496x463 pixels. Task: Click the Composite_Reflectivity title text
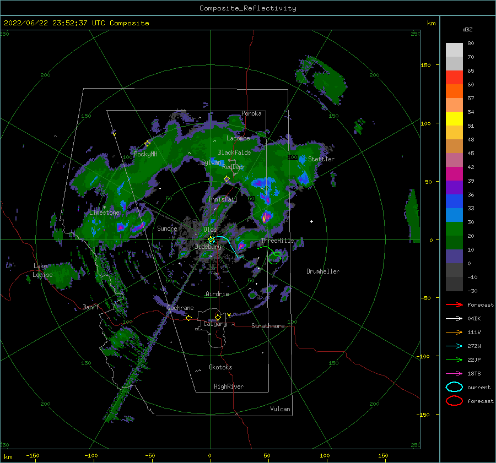click(x=247, y=8)
